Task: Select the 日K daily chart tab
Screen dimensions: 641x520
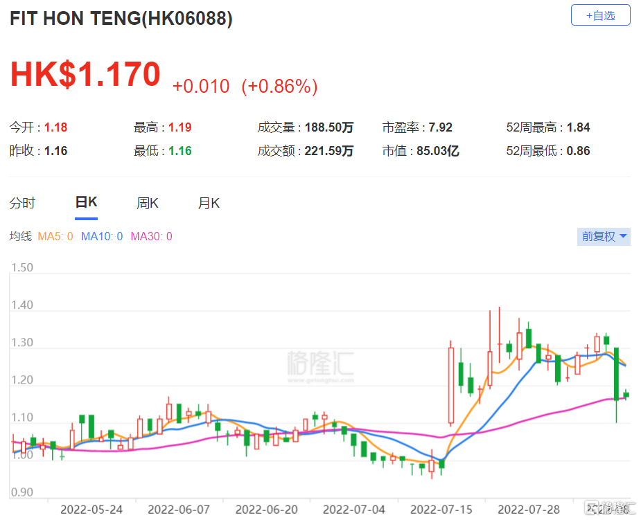Action: tap(86, 203)
